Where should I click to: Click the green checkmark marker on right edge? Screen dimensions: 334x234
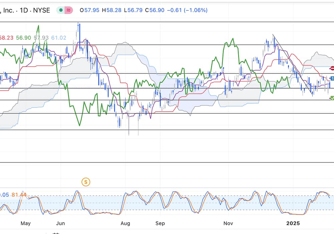pyautogui.click(x=332, y=98)
